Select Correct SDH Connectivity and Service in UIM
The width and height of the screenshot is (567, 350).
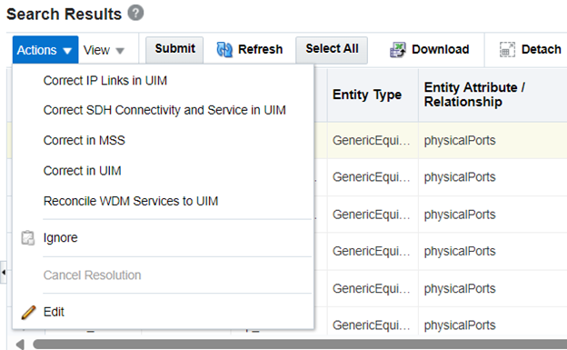164,110
